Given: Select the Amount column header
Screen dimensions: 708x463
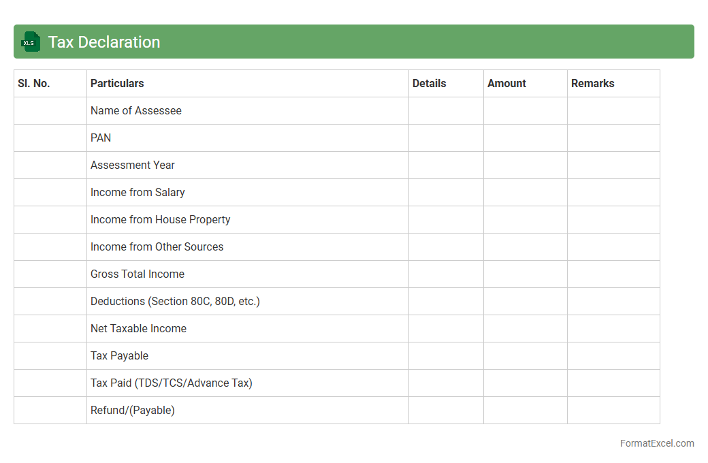Looking at the screenshot, I should click(506, 84).
